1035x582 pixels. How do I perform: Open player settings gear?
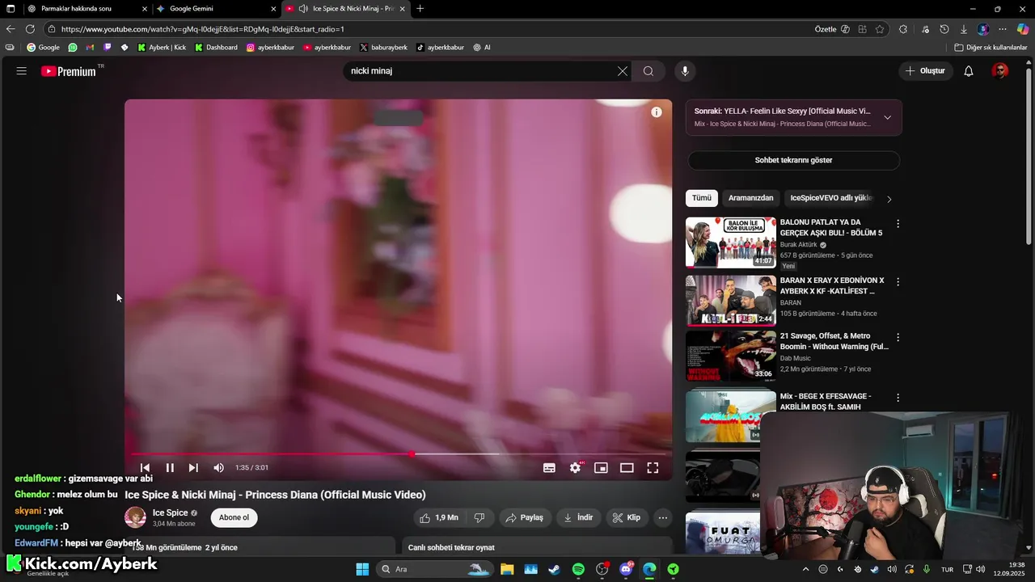(x=575, y=467)
